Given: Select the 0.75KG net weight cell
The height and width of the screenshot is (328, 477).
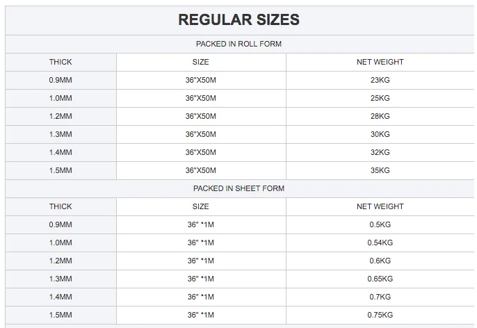Looking at the screenshot, I should click(380, 315).
